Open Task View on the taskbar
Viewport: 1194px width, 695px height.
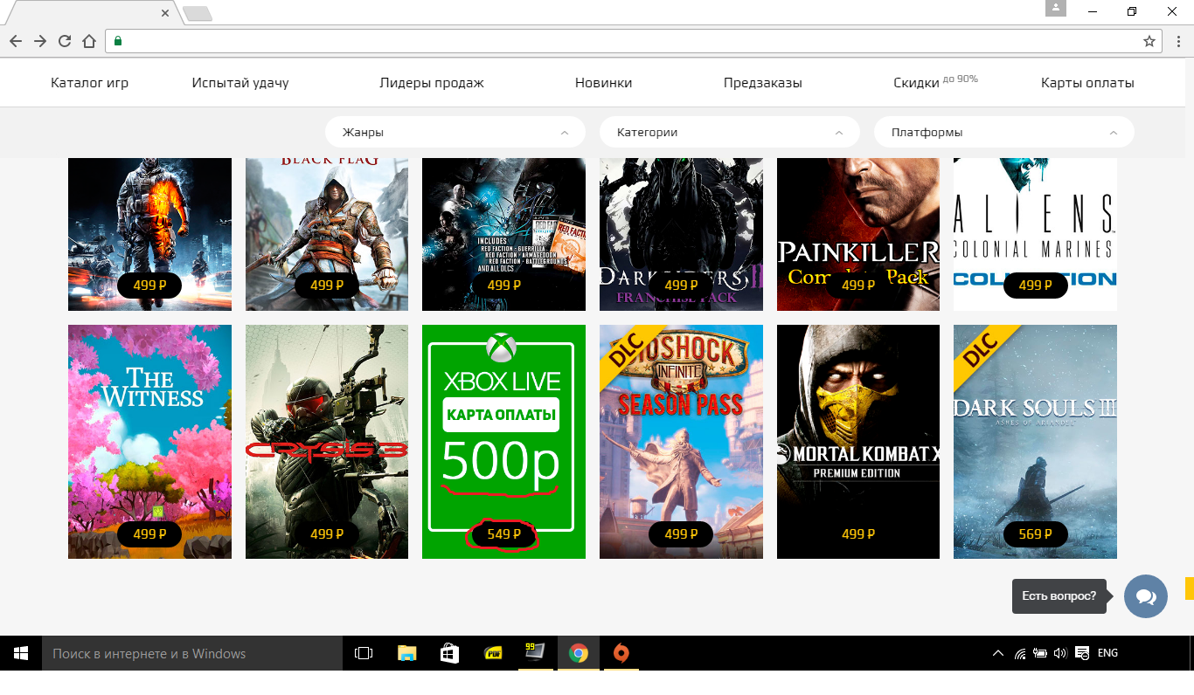(364, 653)
